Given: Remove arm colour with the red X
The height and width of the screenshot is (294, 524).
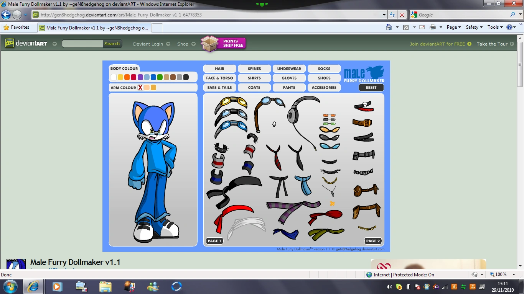Looking at the screenshot, I should tap(140, 88).
